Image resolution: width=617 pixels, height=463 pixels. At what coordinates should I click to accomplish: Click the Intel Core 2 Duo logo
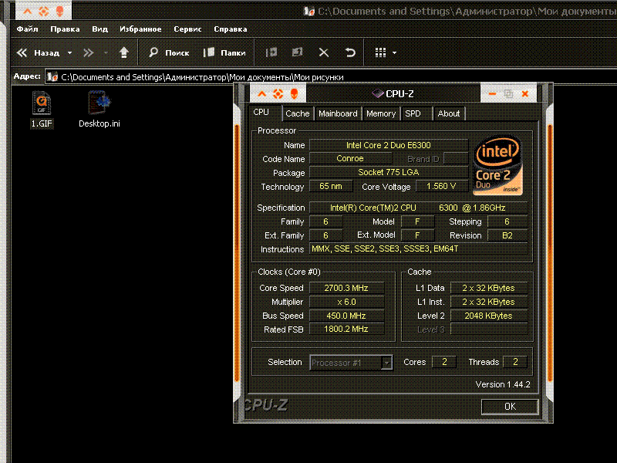[497, 166]
